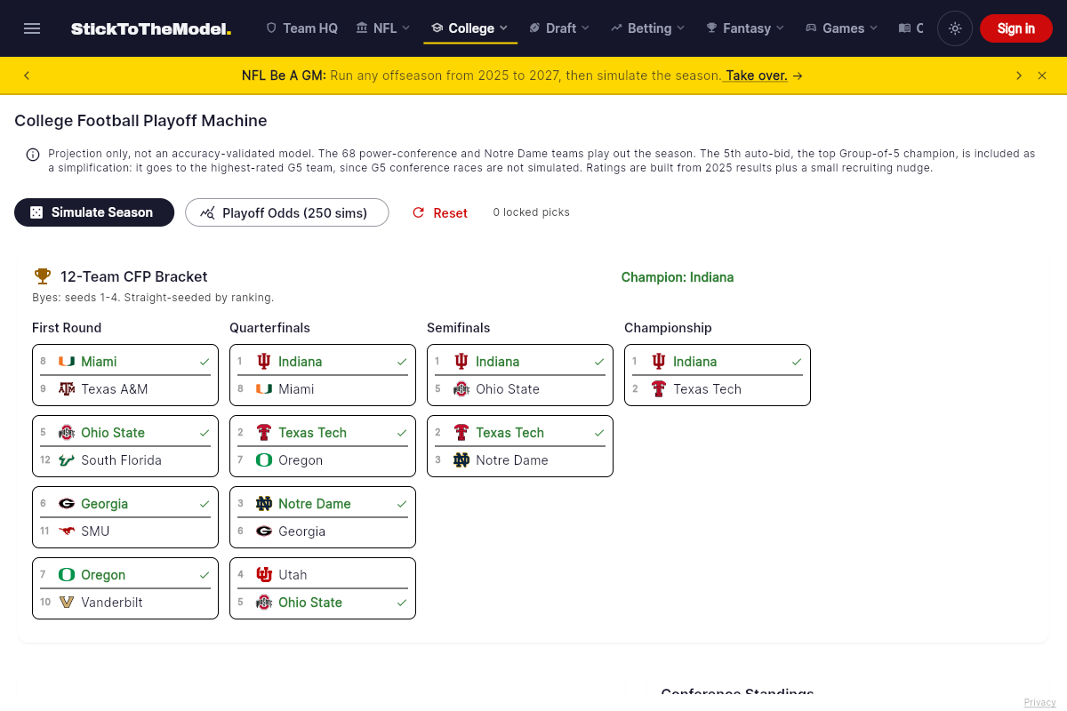Image resolution: width=1067 pixels, height=711 pixels.
Task: Click Notre Dame logo in Quarterfinals
Action: [x=264, y=504]
